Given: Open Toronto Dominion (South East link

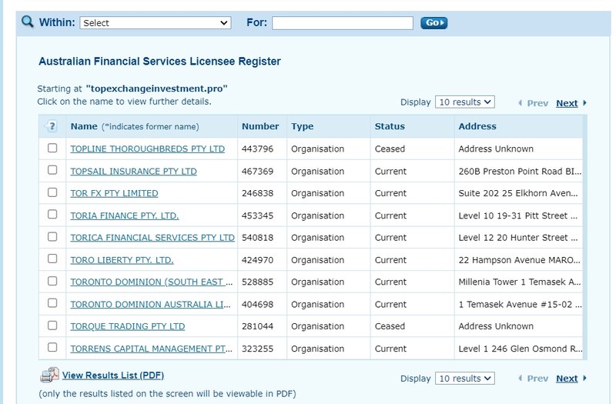Looking at the screenshot, I should [x=152, y=282].
